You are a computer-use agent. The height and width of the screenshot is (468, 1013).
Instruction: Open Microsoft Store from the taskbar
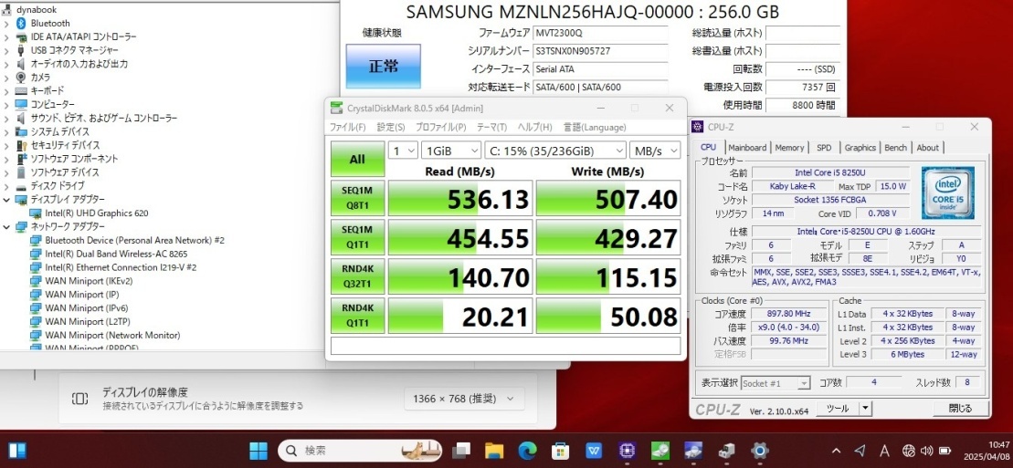pyautogui.click(x=561, y=450)
